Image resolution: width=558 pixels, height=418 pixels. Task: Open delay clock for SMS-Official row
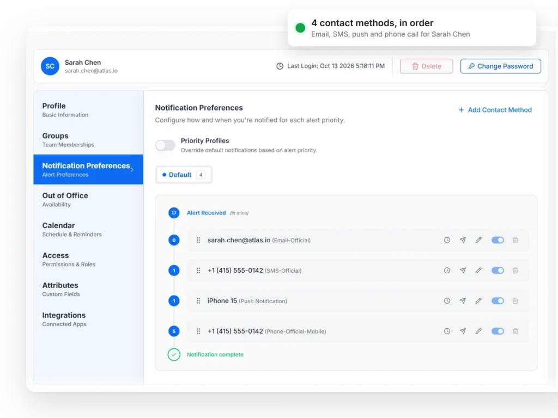[447, 271]
